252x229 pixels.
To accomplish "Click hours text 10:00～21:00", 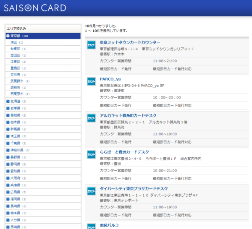I will [x=165, y=171].
